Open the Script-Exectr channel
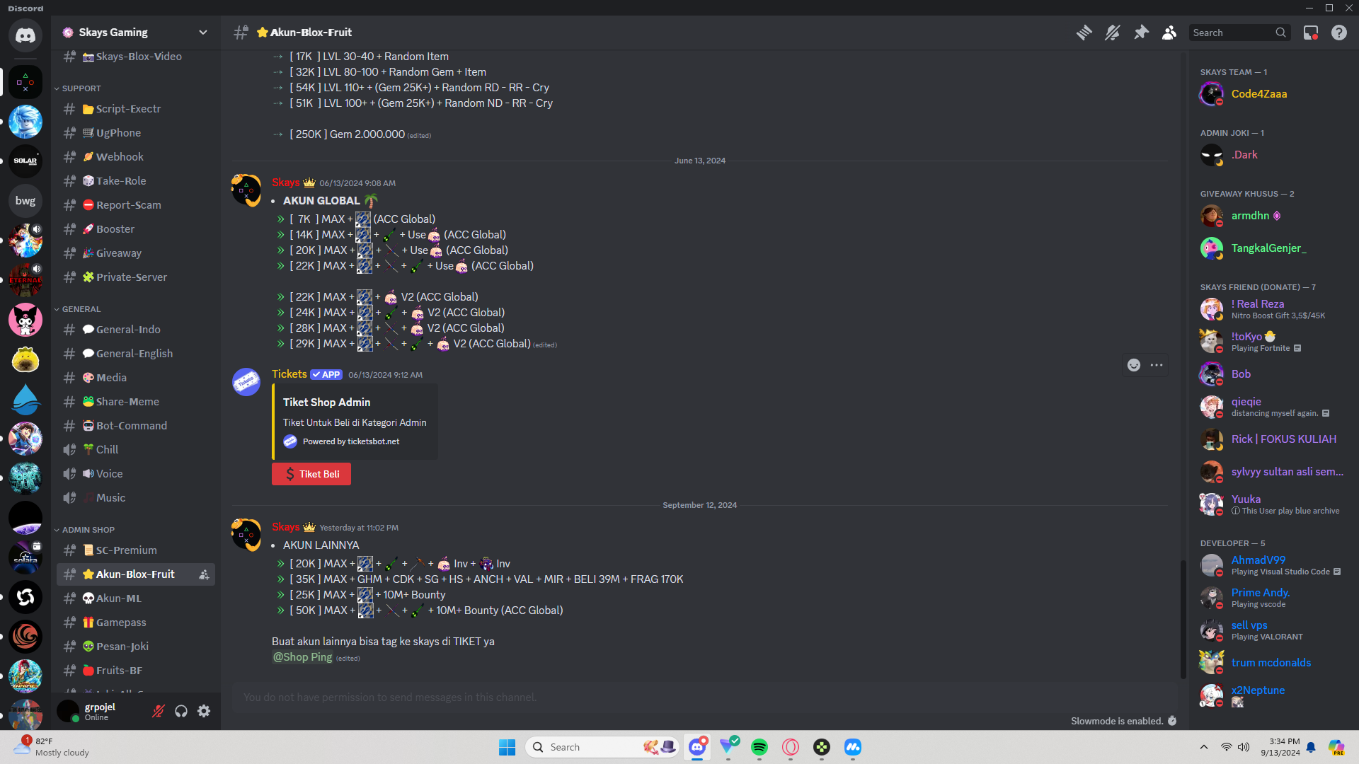 (136, 109)
